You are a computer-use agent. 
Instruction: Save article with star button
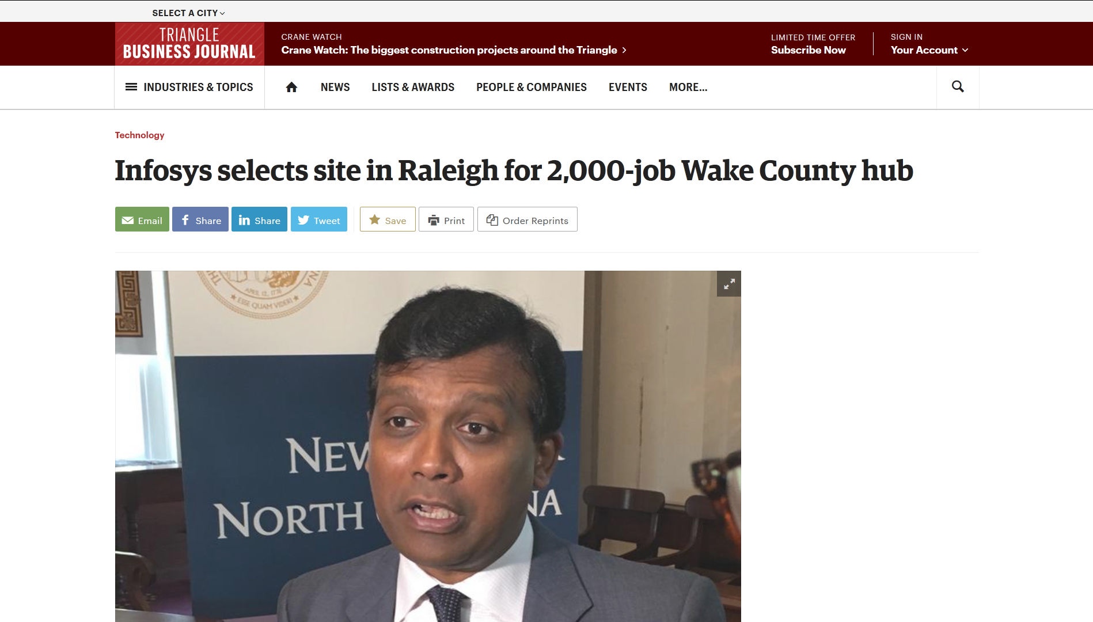pos(388,219)
